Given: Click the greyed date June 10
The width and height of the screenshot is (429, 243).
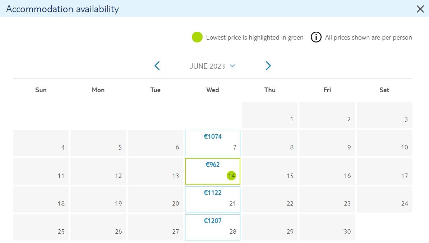Looking at the screenshot, I should pyautogui.click(x=384, y=143).
